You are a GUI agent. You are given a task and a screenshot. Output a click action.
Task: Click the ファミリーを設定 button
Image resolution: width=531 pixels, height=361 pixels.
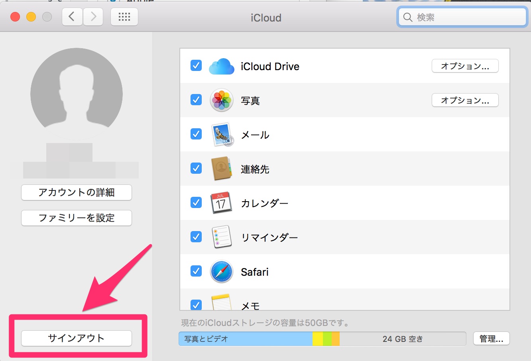click(x=77, y=218)
